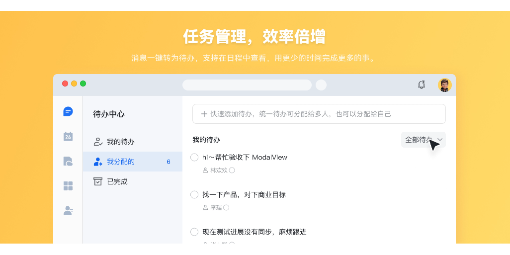The width and height of the screenshot is (510, 255).
Task: Toggle the status circle next to 李瑞
Action: (x=226, y=208)
